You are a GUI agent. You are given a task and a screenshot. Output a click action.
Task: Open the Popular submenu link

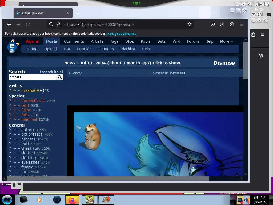[x=84, y=49]
